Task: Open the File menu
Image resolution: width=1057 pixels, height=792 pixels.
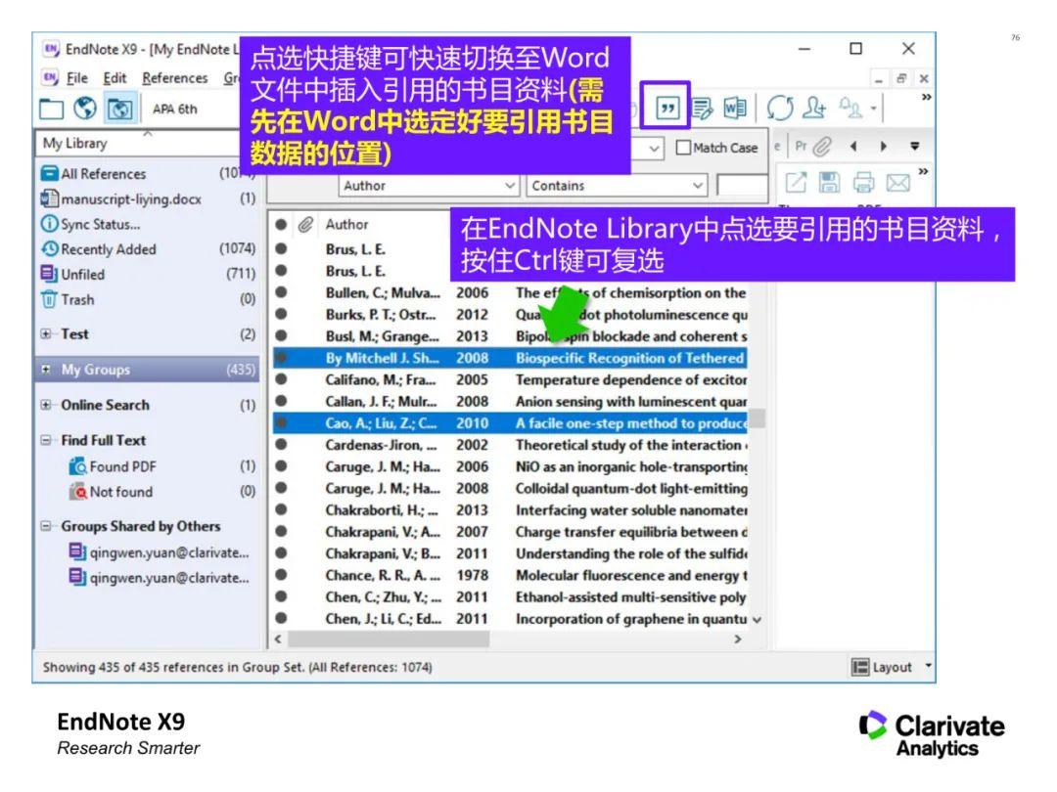Action: point(75,77)
